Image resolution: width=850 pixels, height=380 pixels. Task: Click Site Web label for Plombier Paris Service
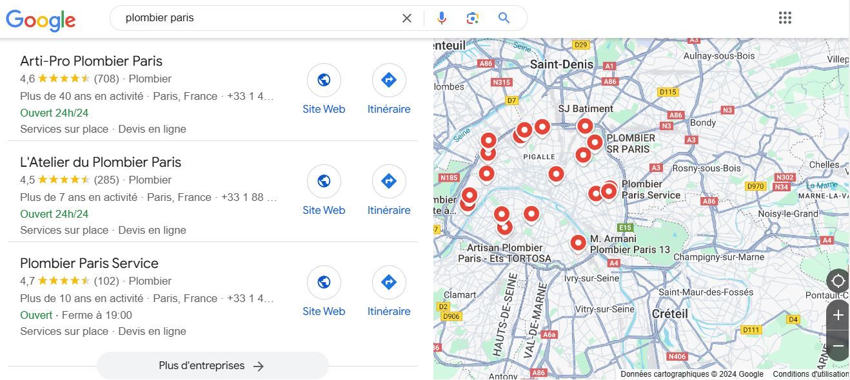324,311
